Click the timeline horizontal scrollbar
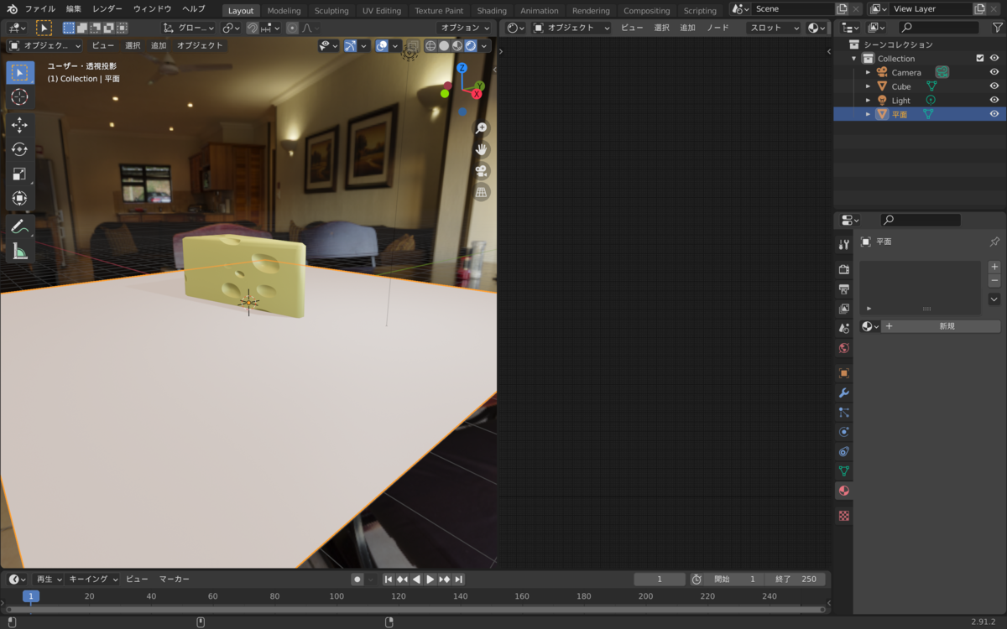 [415, 610]
